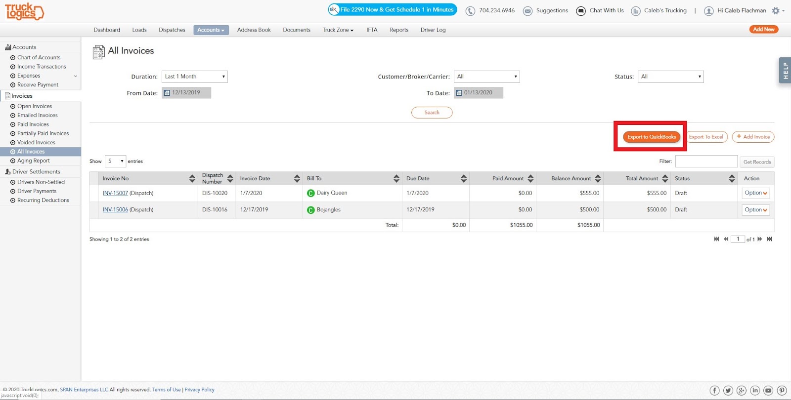The image size is (791, 400).
Task: Sort by Invoice No column arrows
Action: [192, 179]
